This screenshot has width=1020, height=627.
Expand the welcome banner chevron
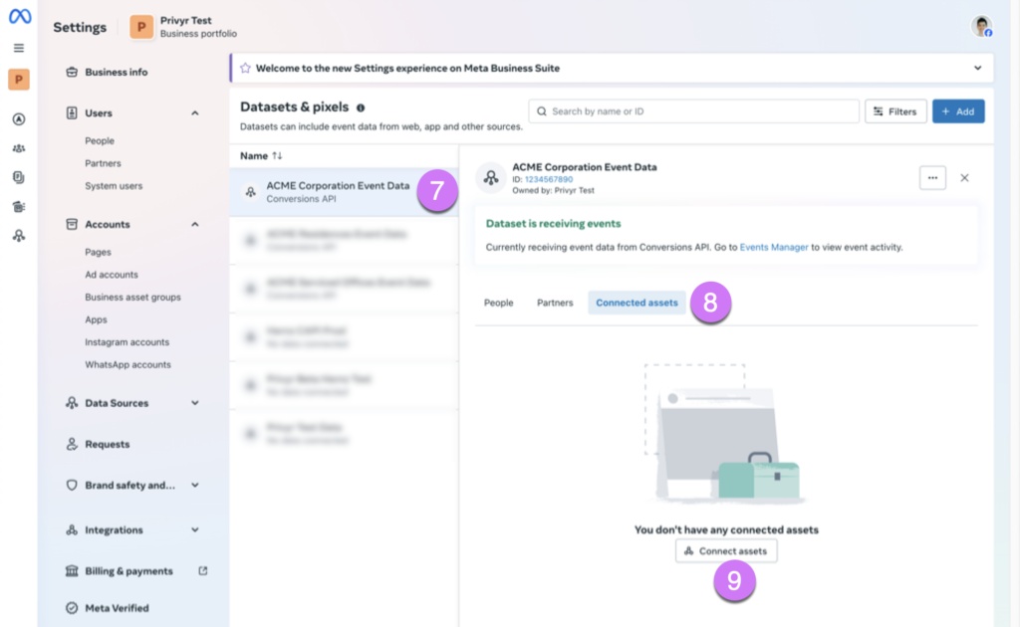click(x=978, y=69)
